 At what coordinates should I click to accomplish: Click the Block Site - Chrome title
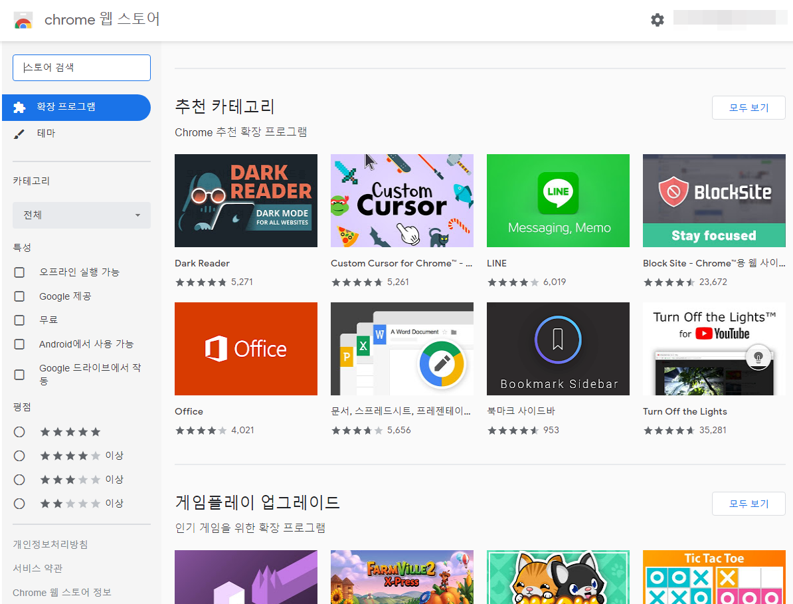coord(714,263)
